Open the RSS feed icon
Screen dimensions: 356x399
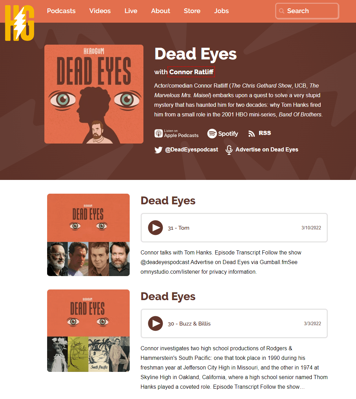[x=251, y=133]
